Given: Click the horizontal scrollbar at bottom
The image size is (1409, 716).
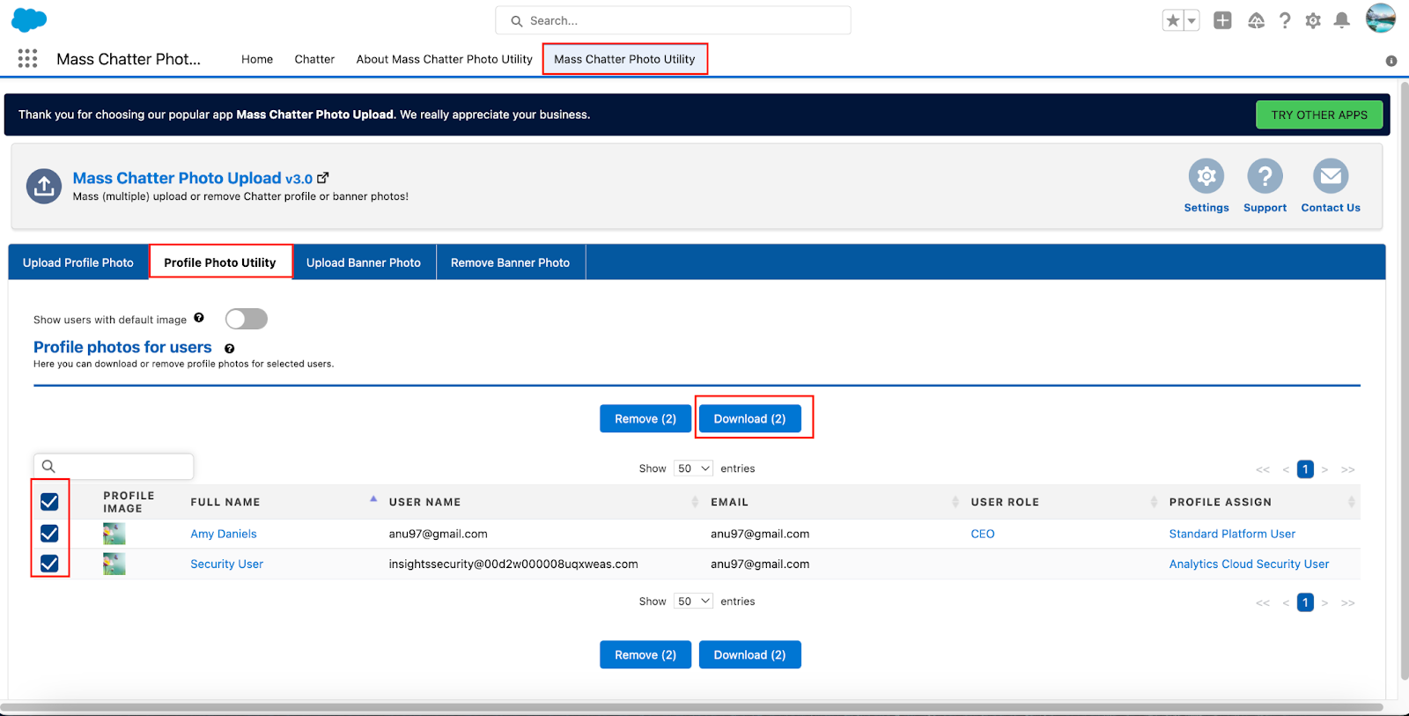Looking at the screenshot, I should 691,707.
